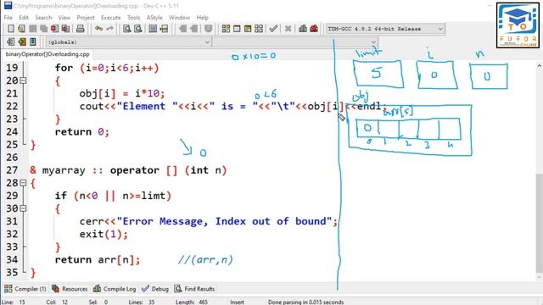Collapse the code fold at line 28
This screenshot has height=305, width=543.
(23, 183)
